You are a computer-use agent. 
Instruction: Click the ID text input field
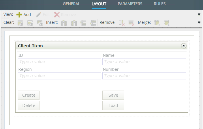click(60, 62)
